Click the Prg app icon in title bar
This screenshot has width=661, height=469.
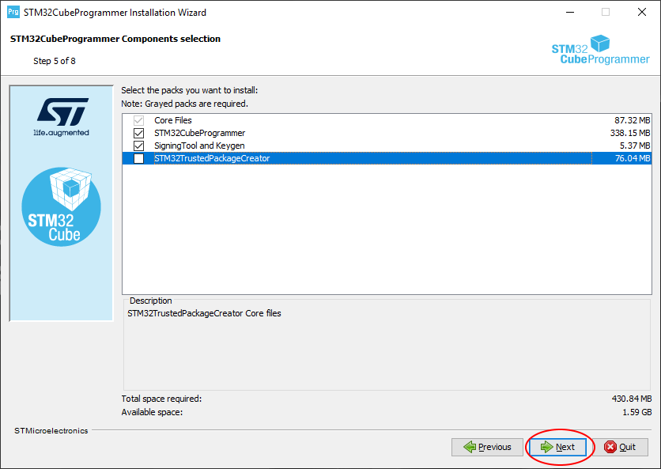(12, 12)
